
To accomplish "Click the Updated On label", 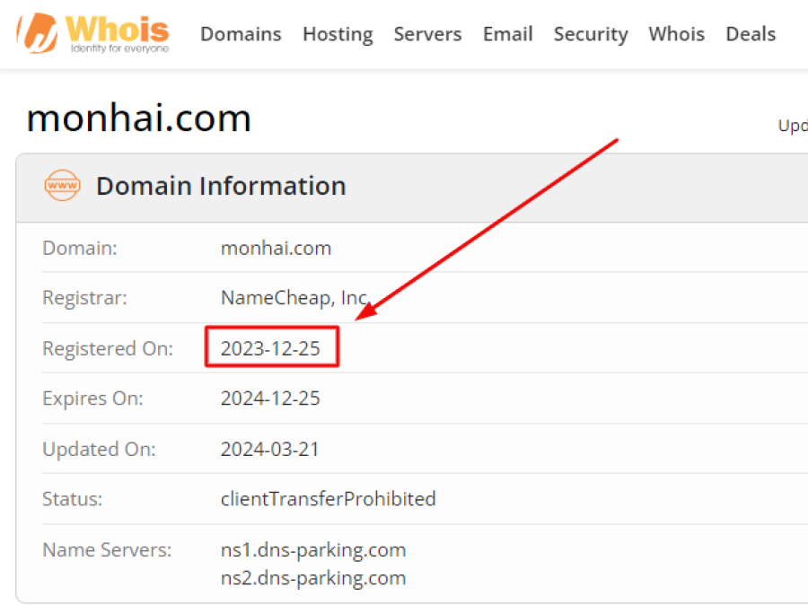I will coord(99,450).
